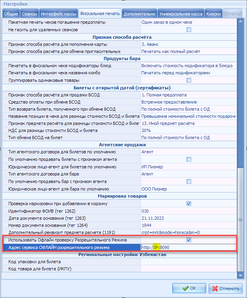Select the Признак способа расчёта для продажи БСОД label
The image size is (247, 298).
(x=54, y=95)
